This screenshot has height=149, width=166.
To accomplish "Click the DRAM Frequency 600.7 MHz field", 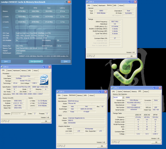I will [115, 22].
